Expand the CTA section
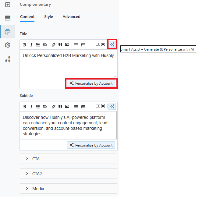The width and height of the screenshot is (199, 209). (x=69, y=159)
